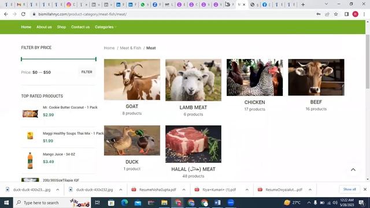Viewport: 370px width, 208px height.
Task: Open the Goat category image
Action: click(132, 79)
